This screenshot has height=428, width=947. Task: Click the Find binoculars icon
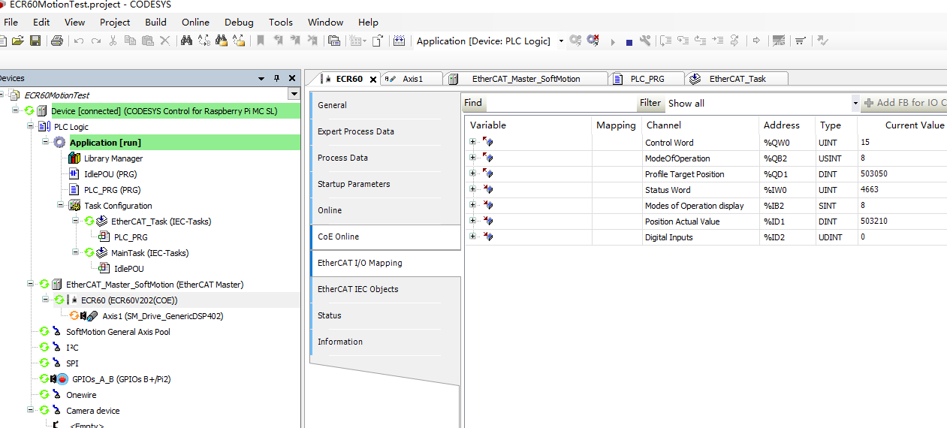coord(187,41)
